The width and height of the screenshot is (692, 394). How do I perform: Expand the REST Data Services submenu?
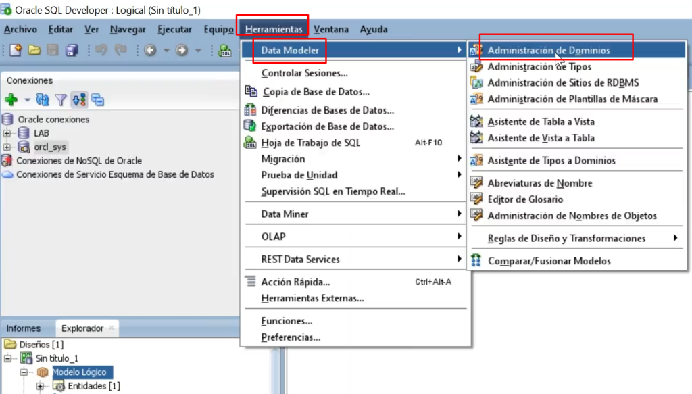click(x=459, y=259)
